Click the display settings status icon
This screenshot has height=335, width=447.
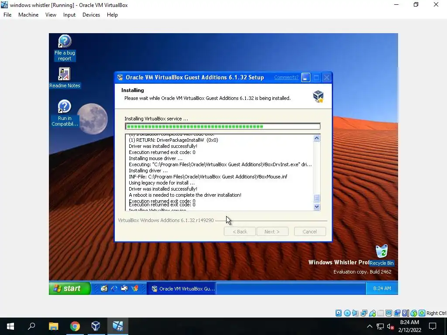click(x=389, y=313)
